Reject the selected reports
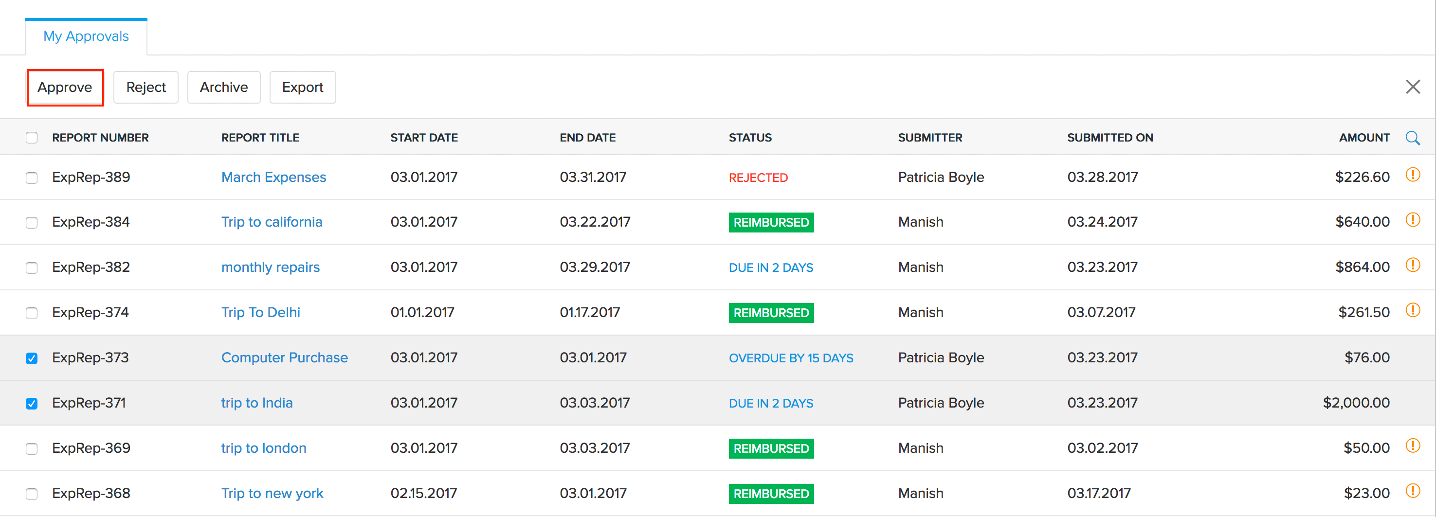Image resolution: width=1436 pixels, height=517 pixels. point(145,87)
